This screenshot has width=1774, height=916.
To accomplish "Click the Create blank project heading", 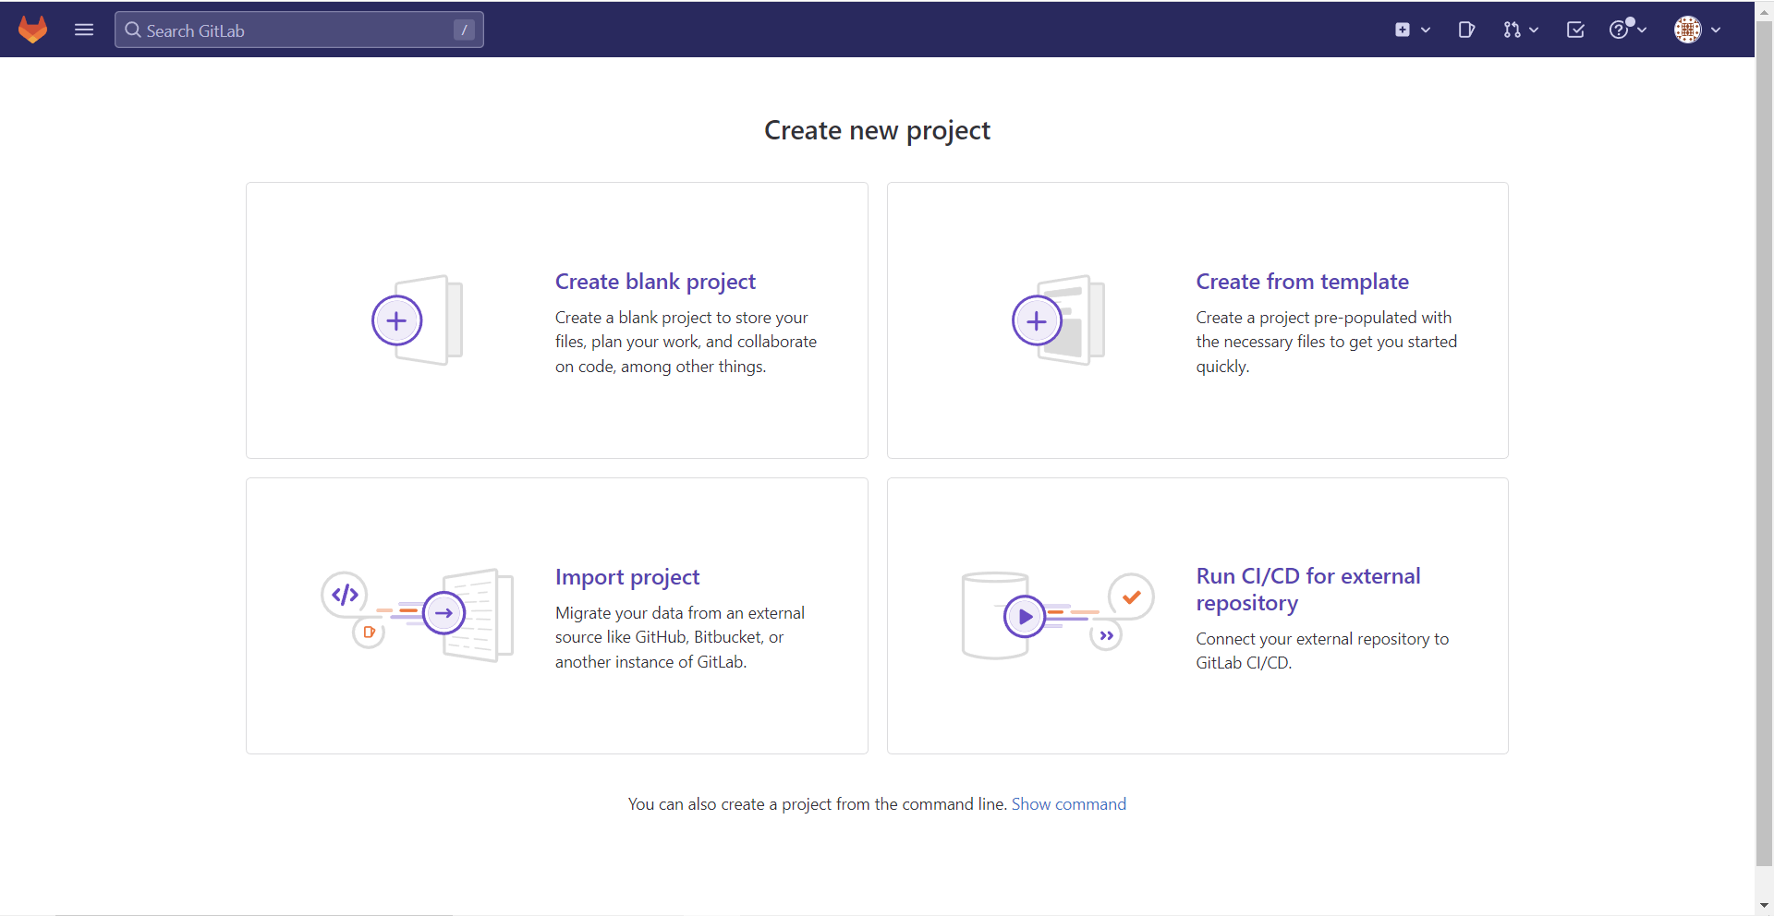I will [655, 282].
